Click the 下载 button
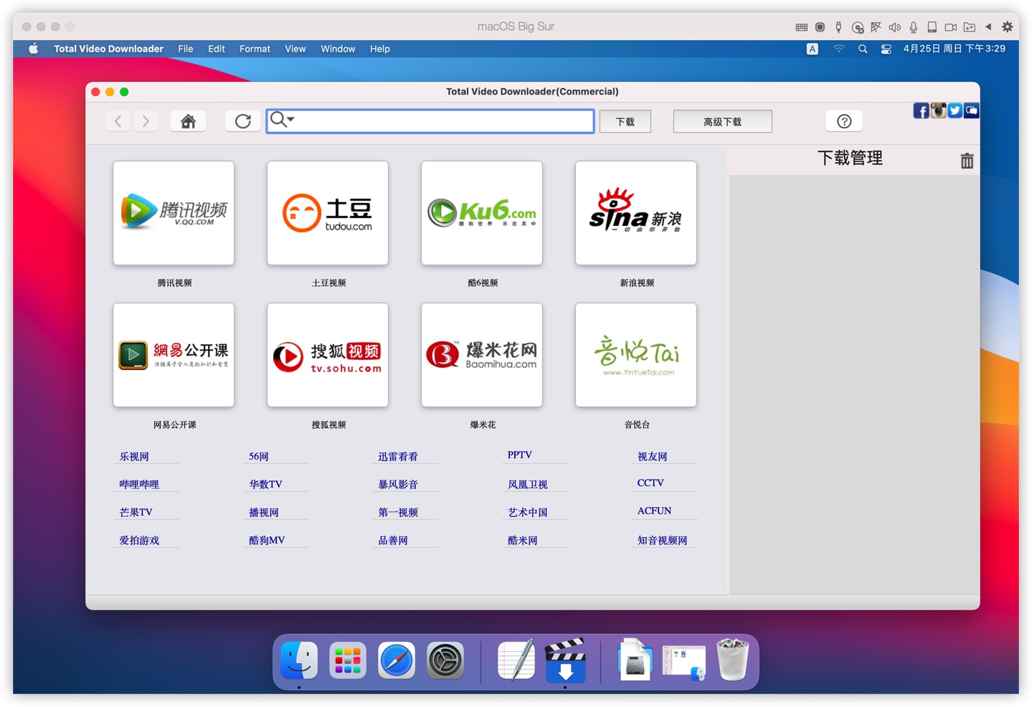Screen dimensions: 1032x707 625,121
